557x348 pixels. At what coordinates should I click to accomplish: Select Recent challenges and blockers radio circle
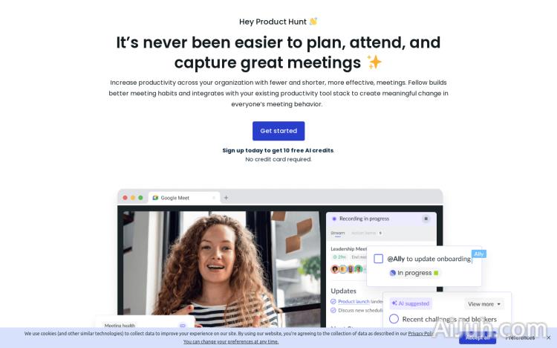[x=394, y=319]
